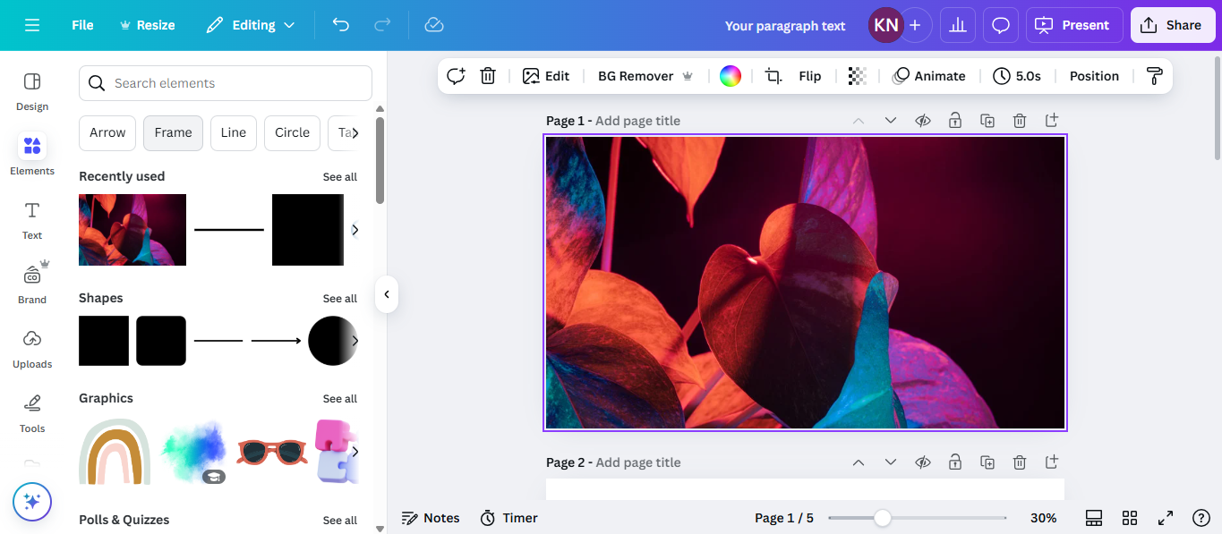The height and width of the screenshot is (534, 1222).
Task: Select the Crop tool in the toolbar
Action: [772, 75]
